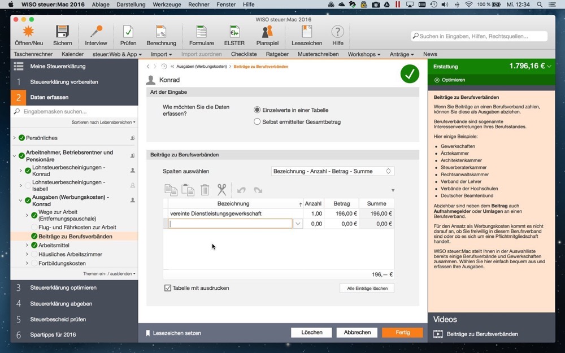Screen dimensions: 565x353
Task: Click the scissors cut icon
Action: [221, 190]
